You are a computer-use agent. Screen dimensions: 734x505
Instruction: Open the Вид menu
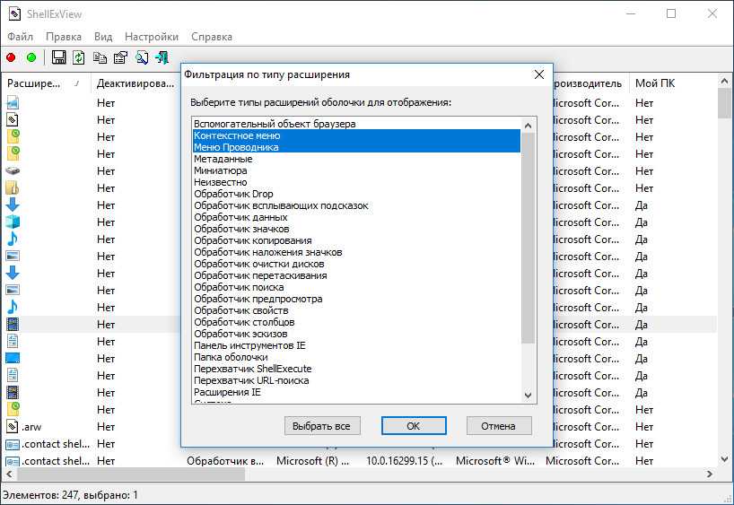(x=103, y=37)
